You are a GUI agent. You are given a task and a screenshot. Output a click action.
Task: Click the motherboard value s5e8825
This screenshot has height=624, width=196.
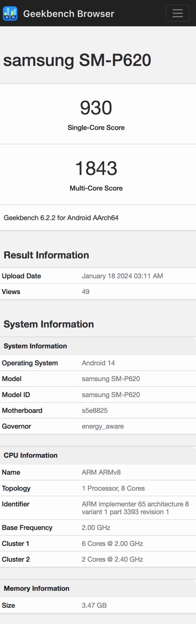(95, 410)
